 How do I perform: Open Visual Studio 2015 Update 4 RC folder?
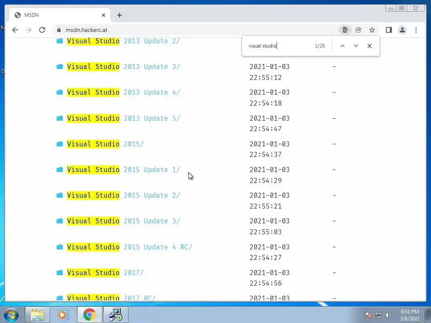coord(130,247)
